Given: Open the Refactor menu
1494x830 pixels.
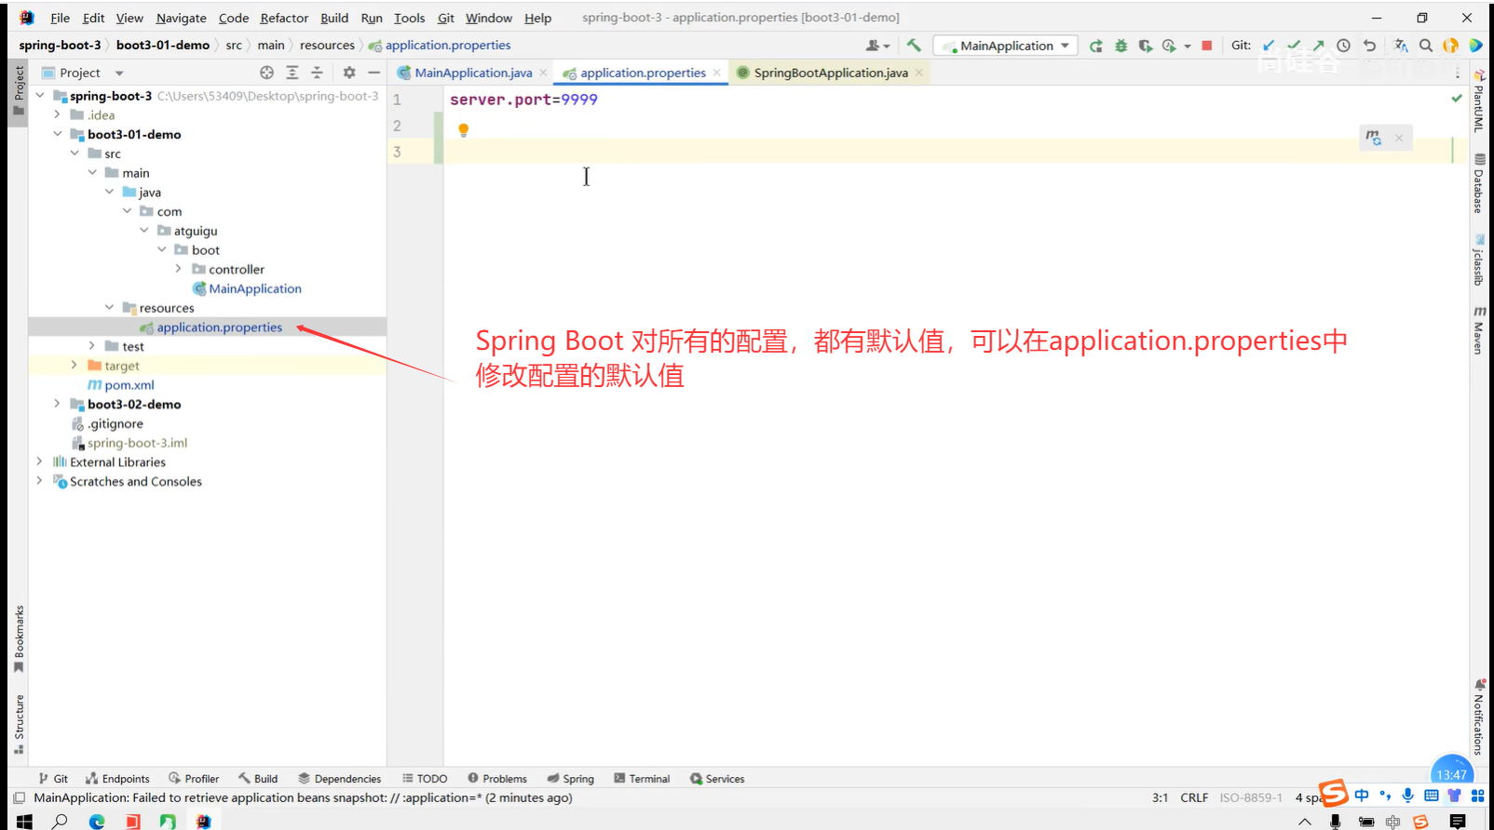Looking at the screenshot, I should (284, 18).
